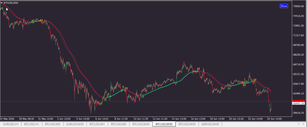Screen dimensions: 307x127
Task: Click the orange sell arrow near 16 Jun 13:00
Action: pos(198,69)
